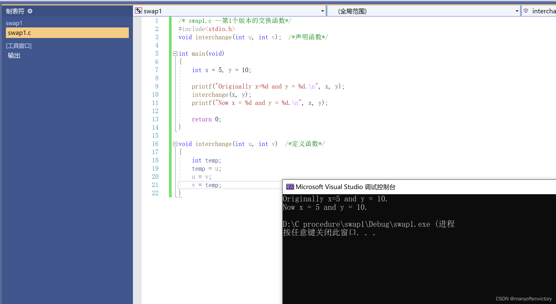
Task: Click the /*定义函数*/ comment
Action: [x=305, y=144]
